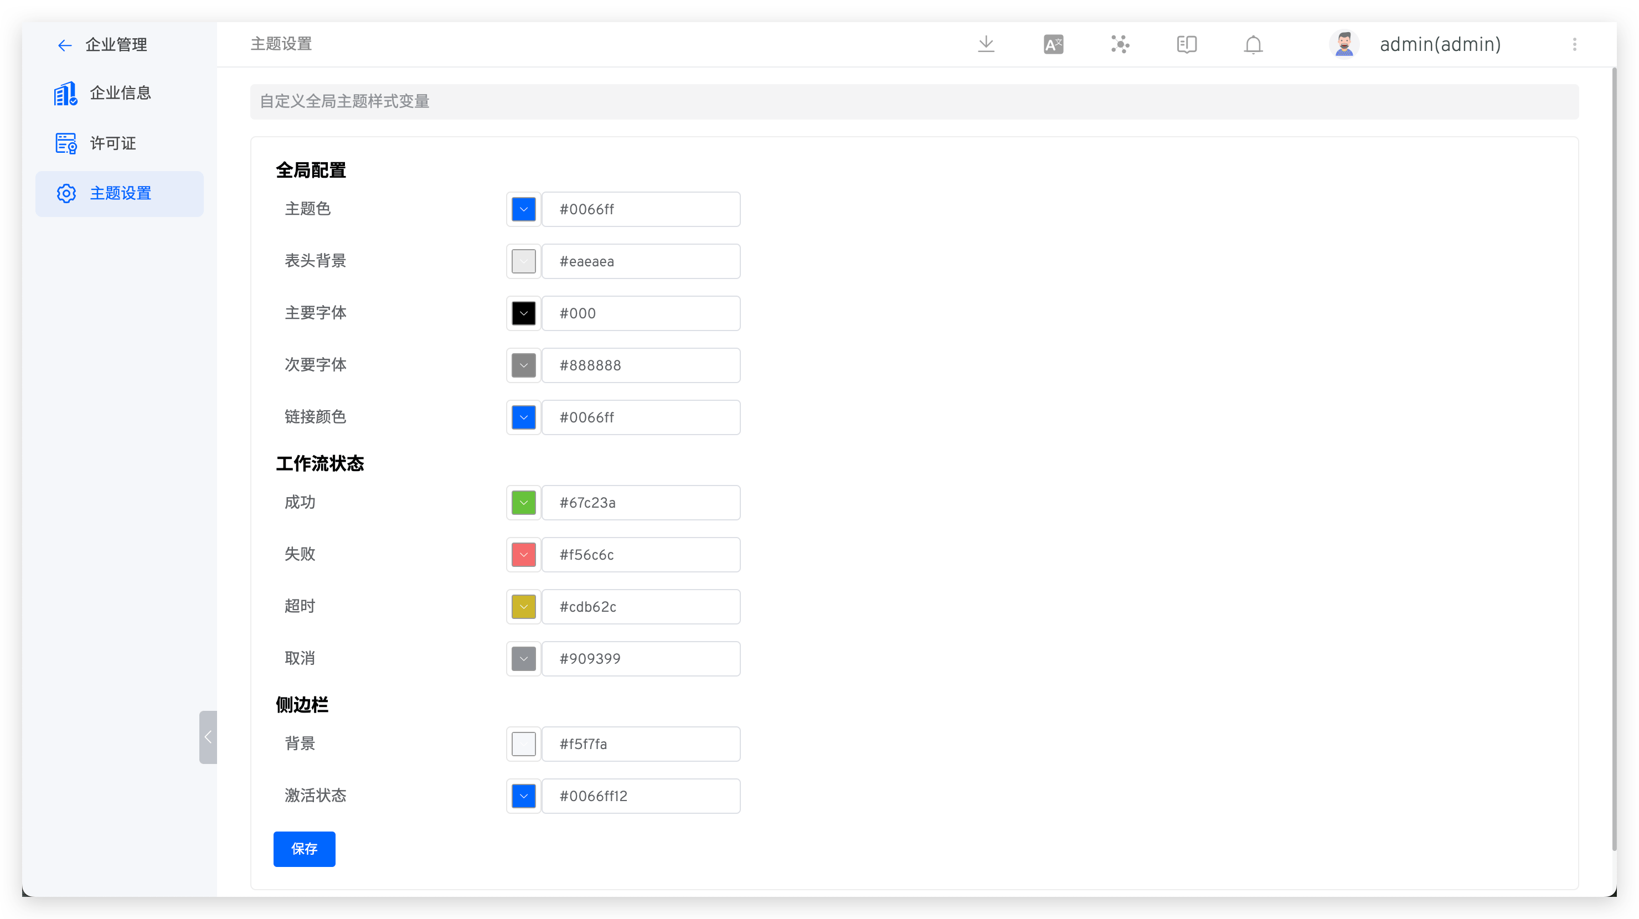Focus the 次要字体 #888888 input
Screen dimensions: 1639x919
[641, 366]
